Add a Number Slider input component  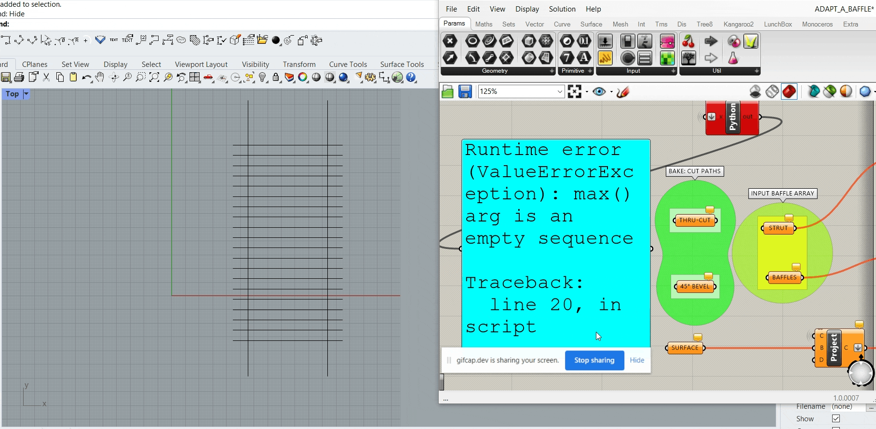click(x=605, y=41)
